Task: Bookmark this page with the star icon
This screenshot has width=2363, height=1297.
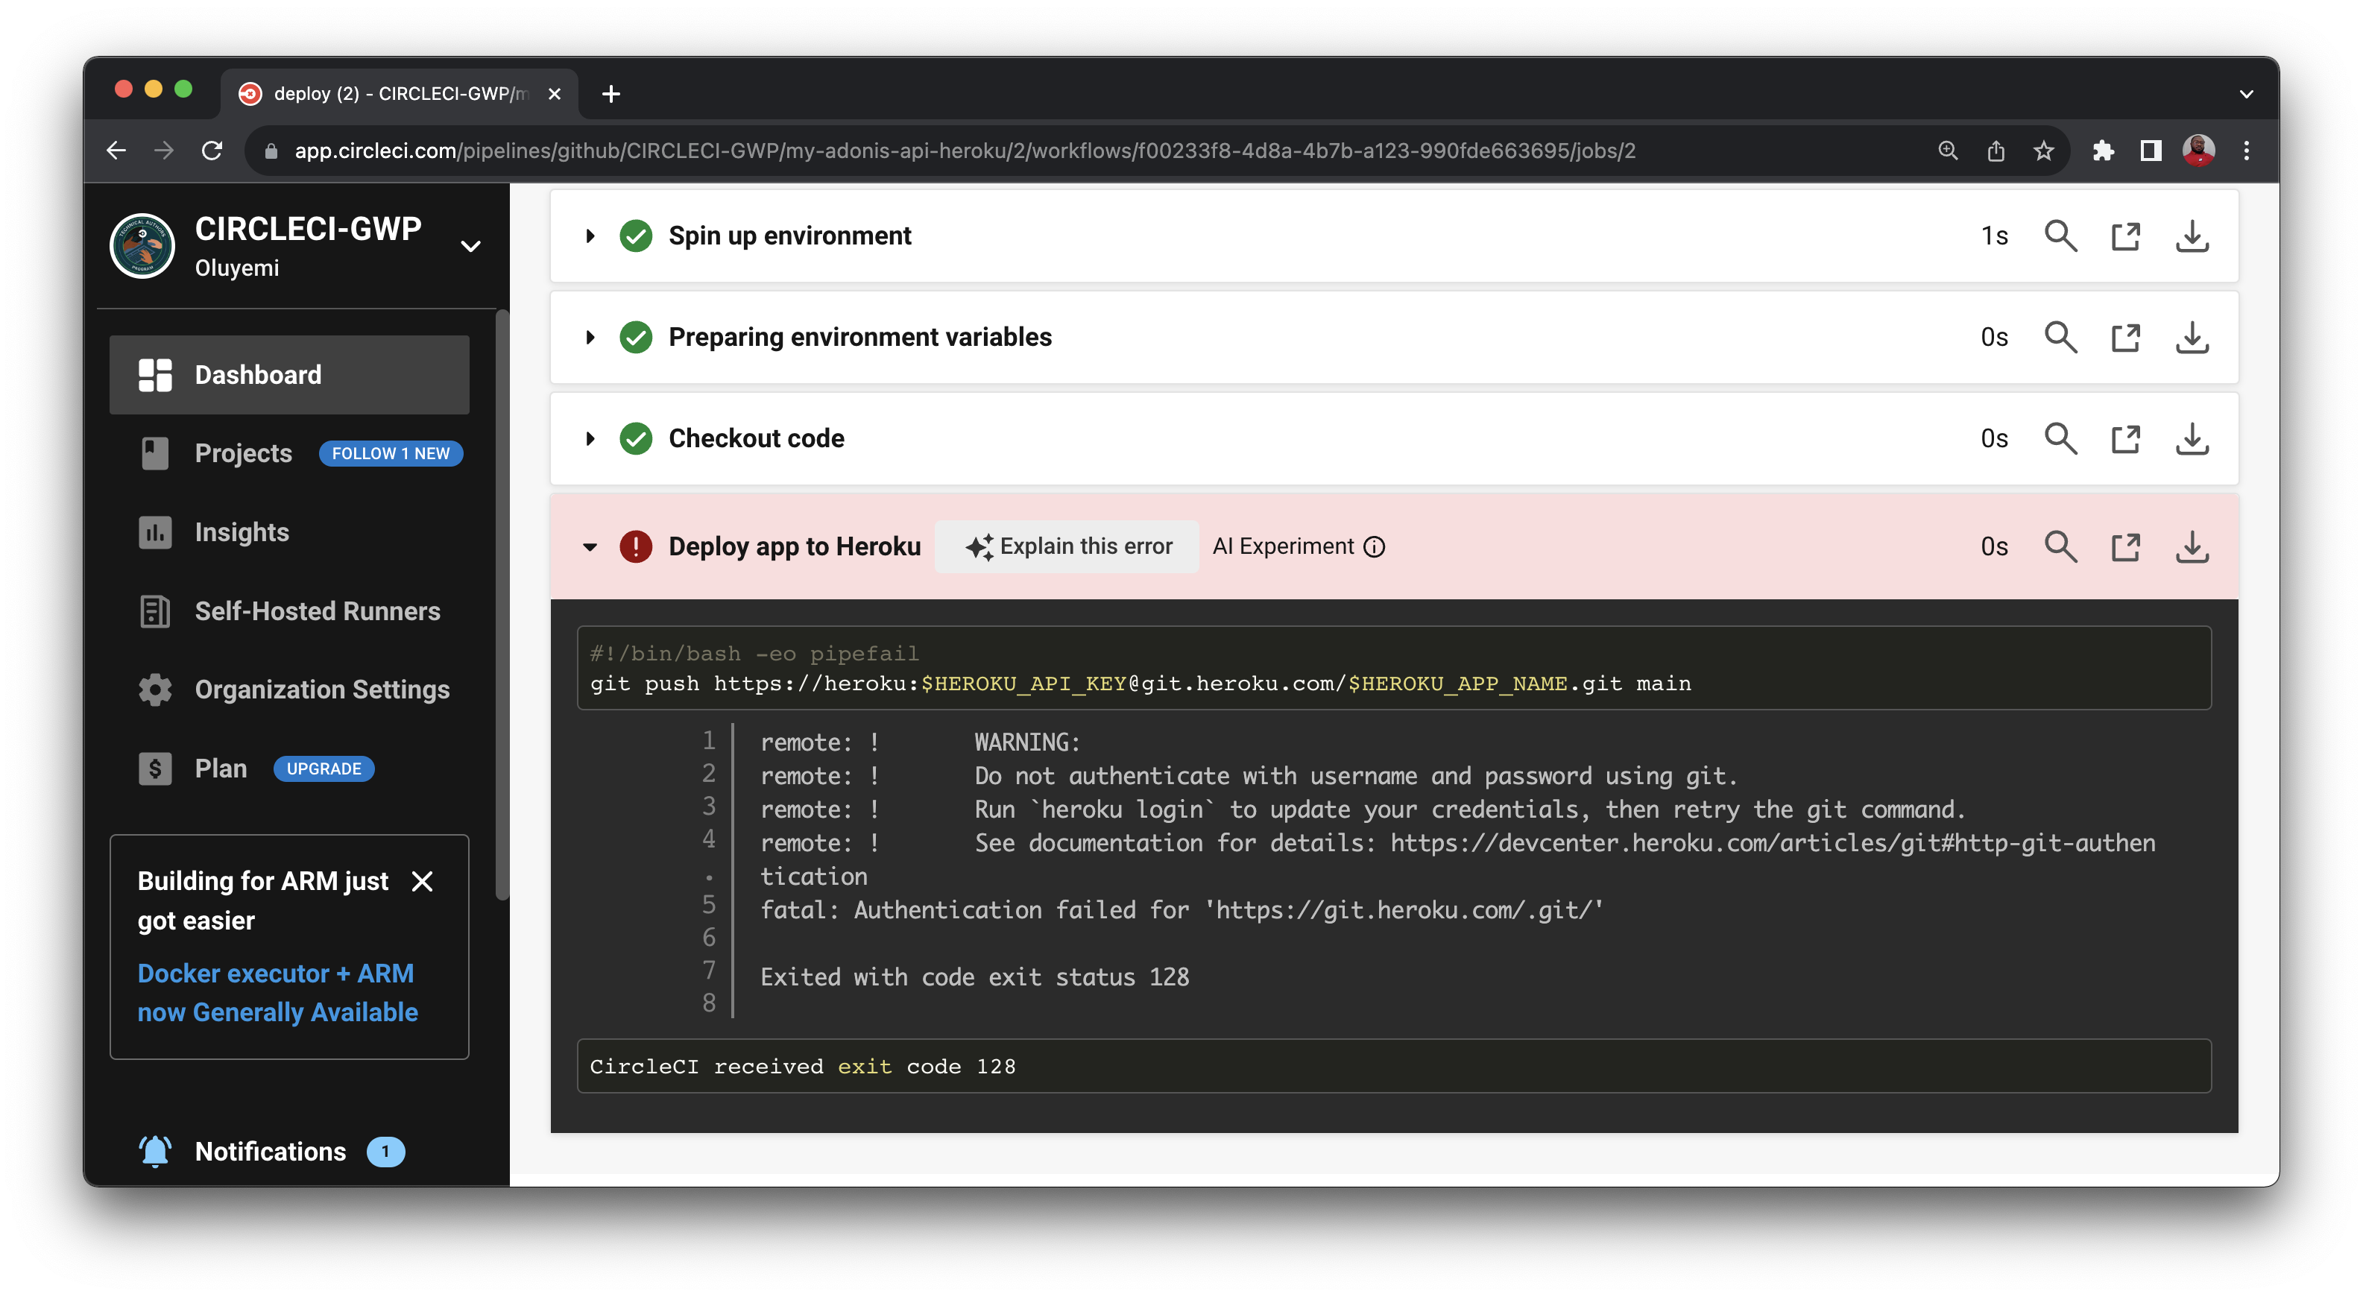Action: tap(2043, 151)
